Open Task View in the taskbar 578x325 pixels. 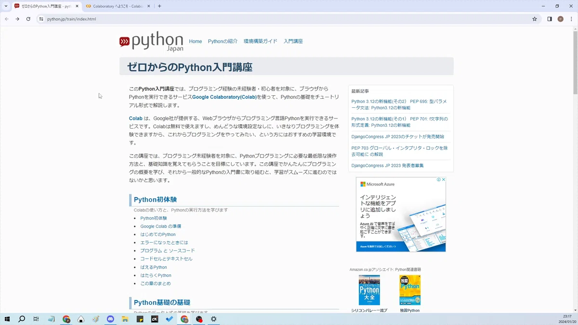click(x=36, y=319)
